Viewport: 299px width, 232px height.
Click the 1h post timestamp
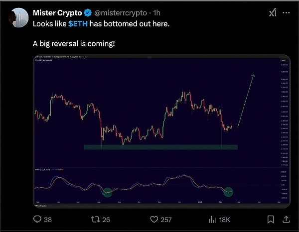pyautogui.click(x=156, y=13)
